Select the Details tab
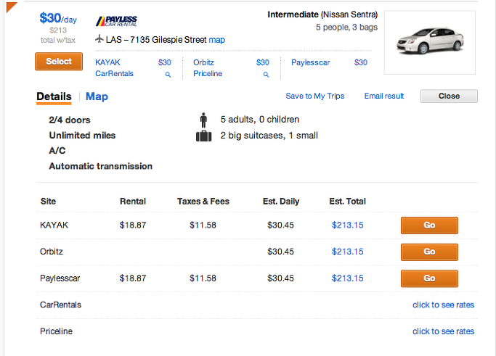The image size is (496, 356). (x=54, y=96)
